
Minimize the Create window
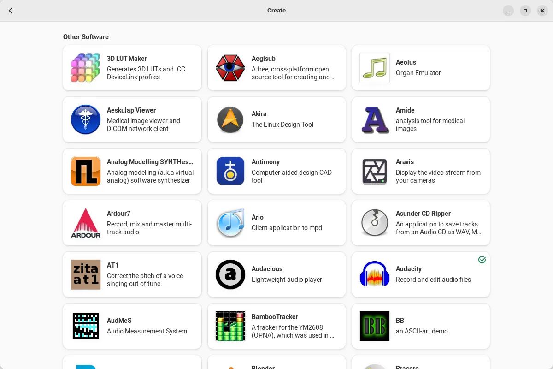508,11
